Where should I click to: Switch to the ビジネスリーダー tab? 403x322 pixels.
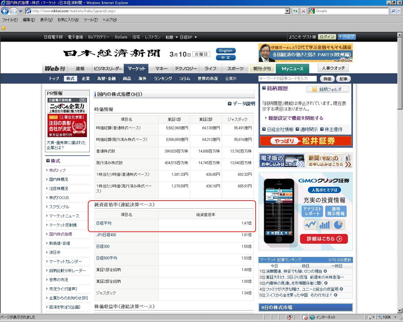coord(108,69)
